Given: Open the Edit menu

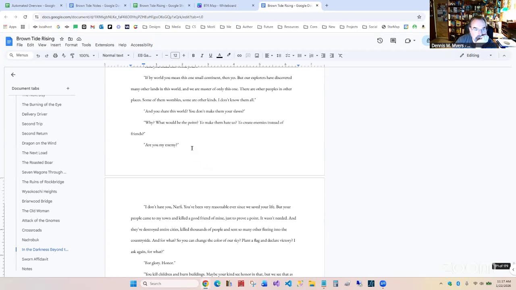Looking at the screenshot, I should pos(30,45).
